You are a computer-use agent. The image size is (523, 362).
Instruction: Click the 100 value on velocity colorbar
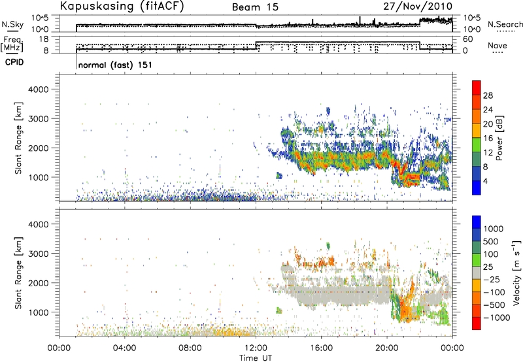pos(492,254)
